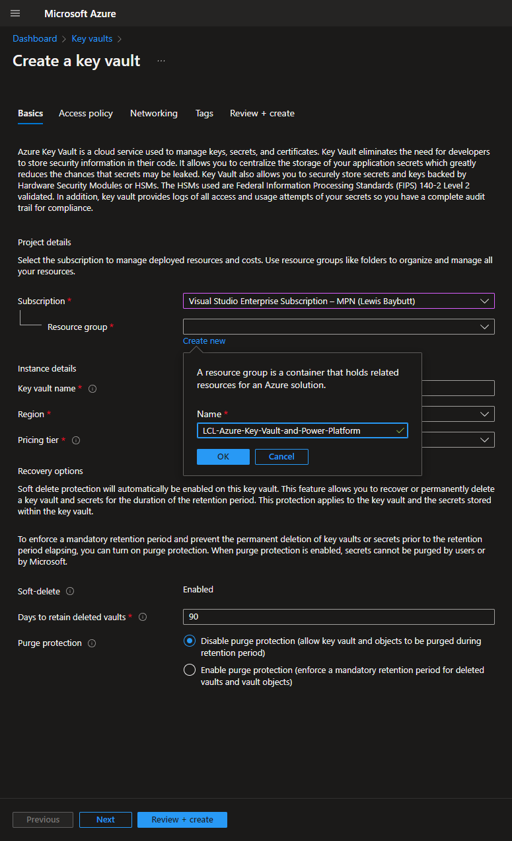Open the Review + create tab
Screen dimensions: 512x841
point(262,113)
